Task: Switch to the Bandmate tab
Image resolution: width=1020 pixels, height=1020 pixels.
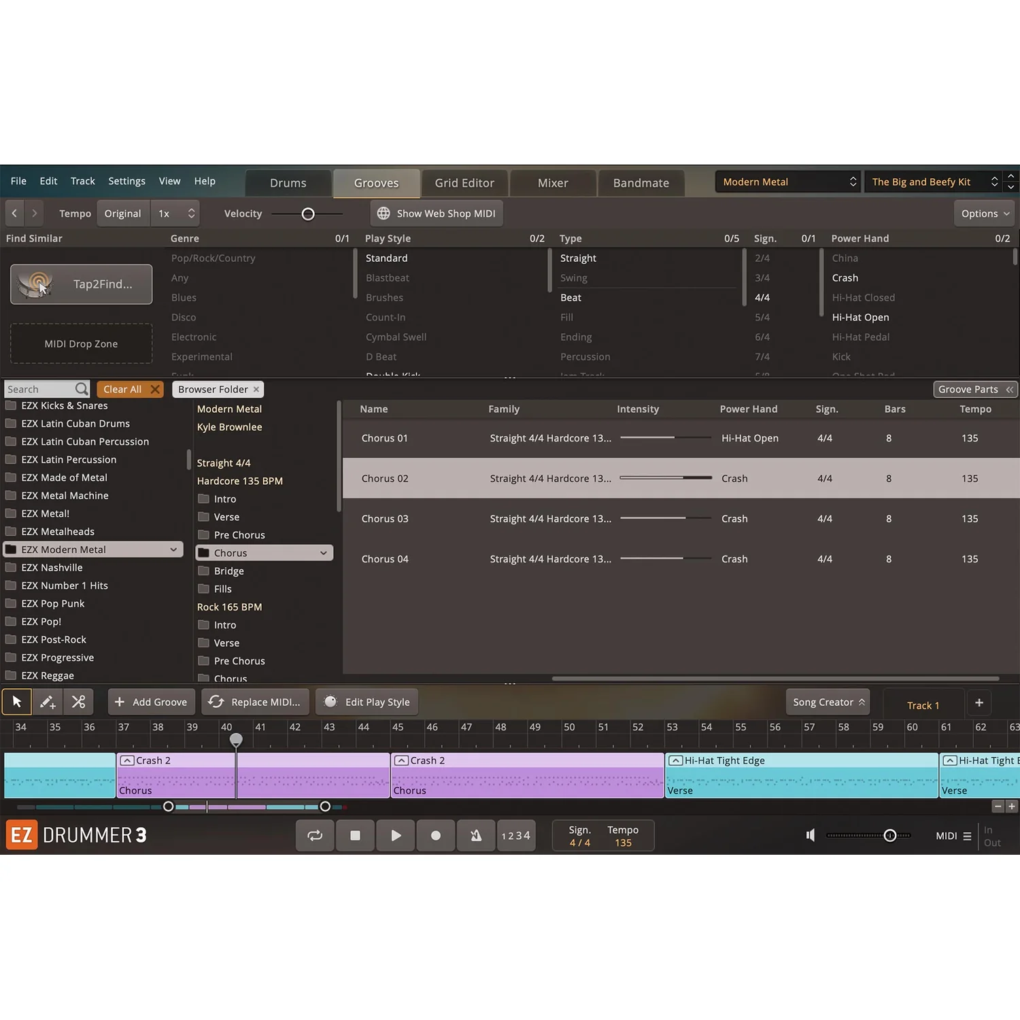Action: 641,183
